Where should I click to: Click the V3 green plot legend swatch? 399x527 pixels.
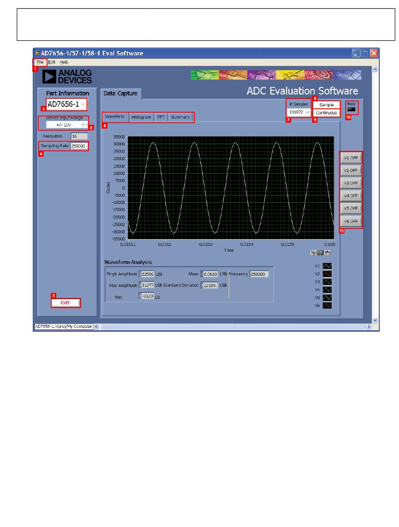pyautogui.click(x=327, y=282)
